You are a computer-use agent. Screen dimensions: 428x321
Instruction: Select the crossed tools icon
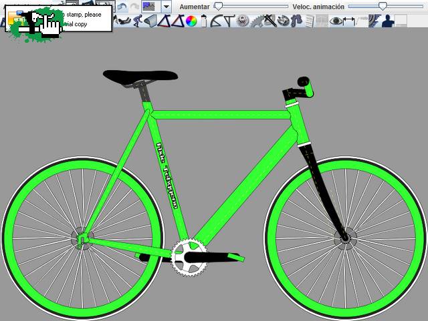coord(270,21)
